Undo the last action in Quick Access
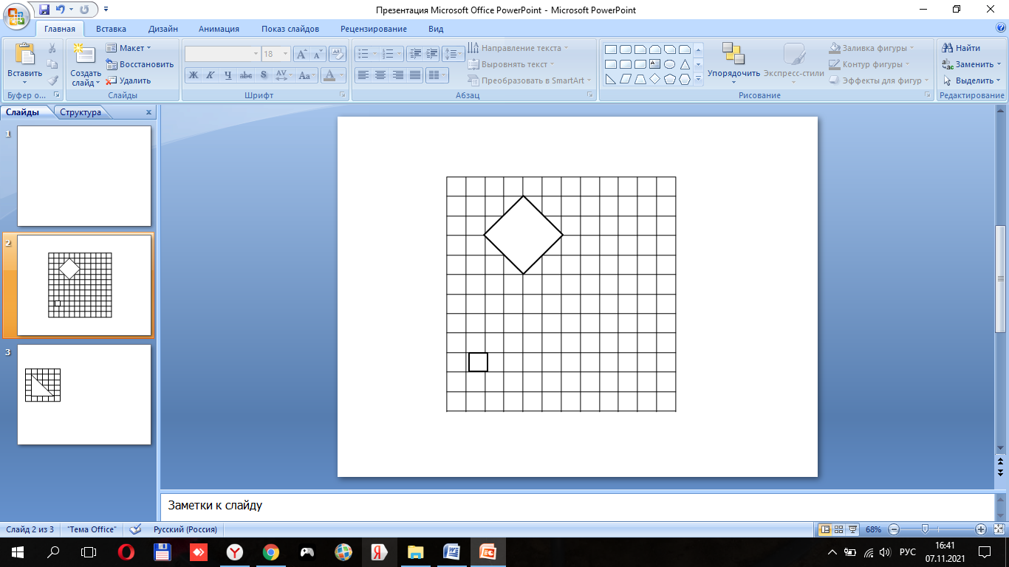Screen dimensions: 1009x567 point(62,10)
